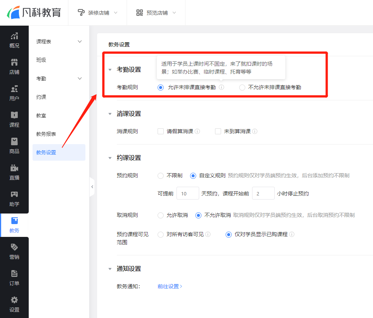Select the 教务 academic affairs sidebar icon
Screen dimensions: 373x318
point(14,221)
